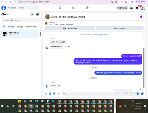This screenshot has height=113, width=148.
Task: Open the Friends icon in top navigation
Action: [73, 8]
